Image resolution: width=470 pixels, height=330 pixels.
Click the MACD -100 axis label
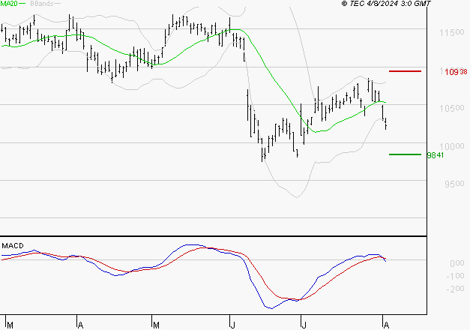coord(455,276)
